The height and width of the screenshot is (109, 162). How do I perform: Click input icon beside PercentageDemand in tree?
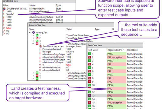coord(40,49)
